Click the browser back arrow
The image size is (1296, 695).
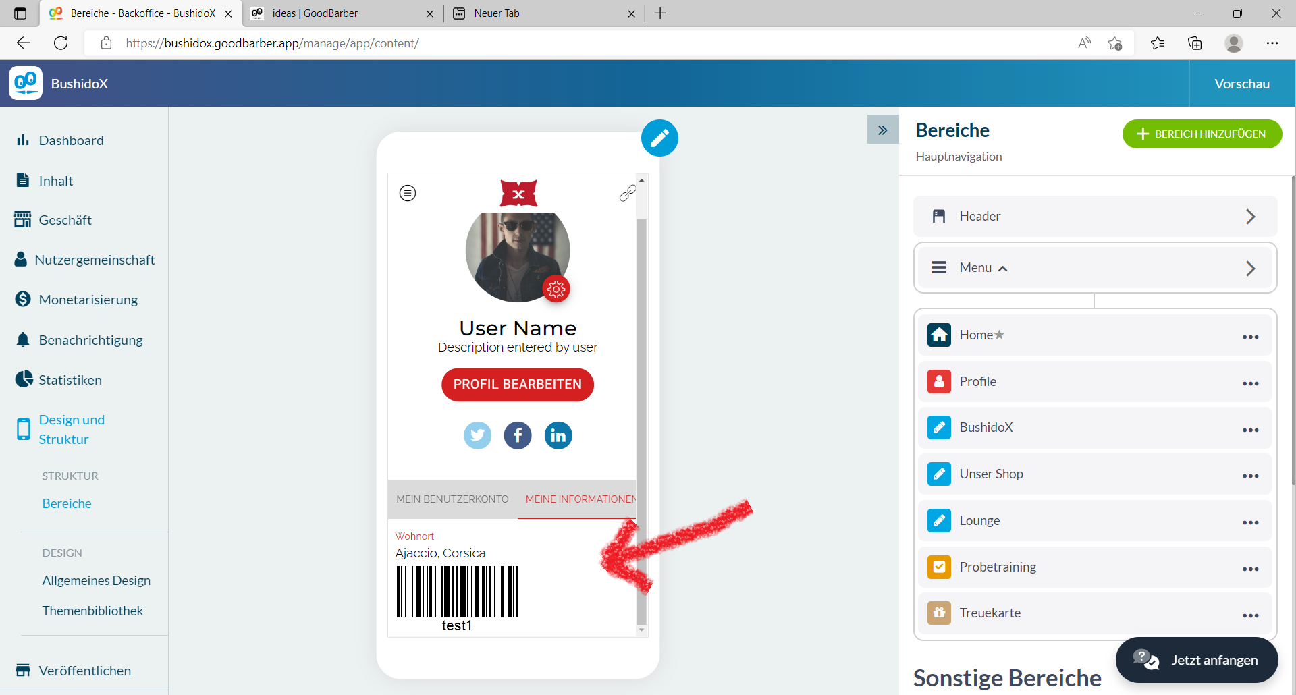click(24, 43)
